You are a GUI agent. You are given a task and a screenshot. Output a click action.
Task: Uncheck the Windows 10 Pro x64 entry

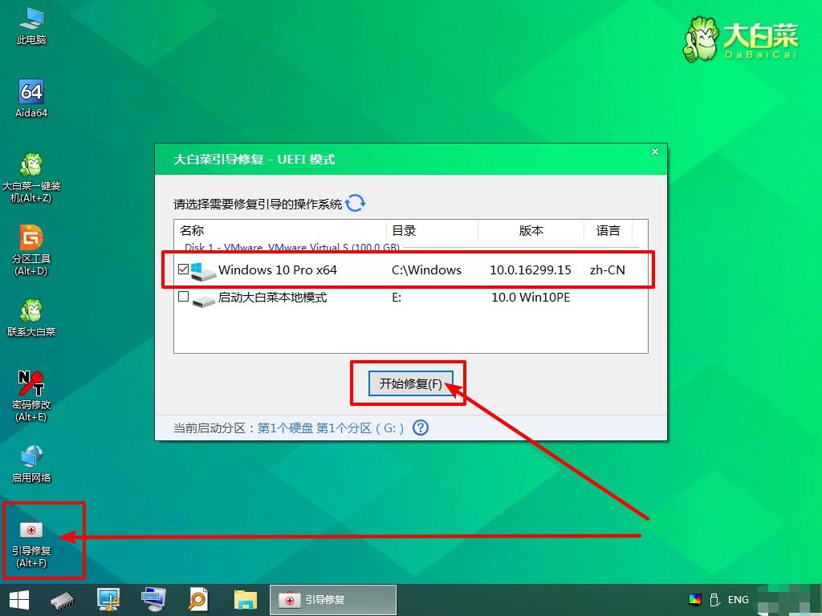183,269
